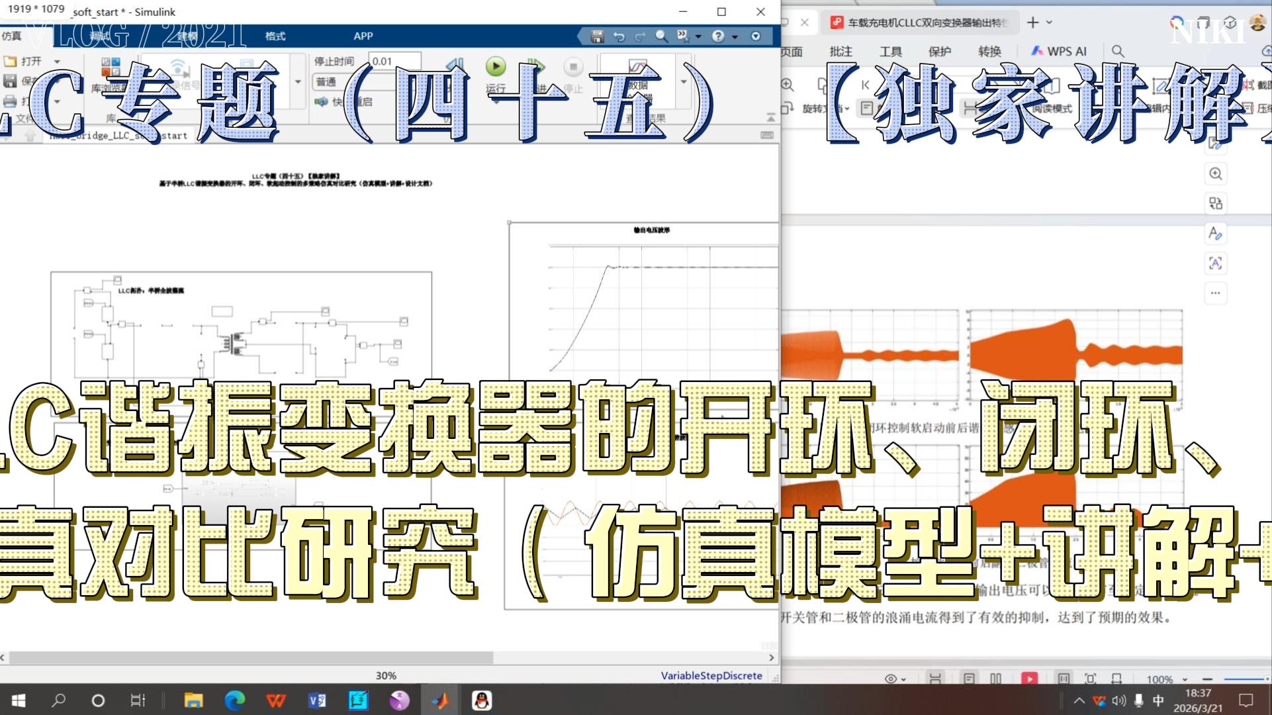Viewport: 1272px width, 715px height.
Task: Click the green Run simulation button
Action: coord(495,66)
